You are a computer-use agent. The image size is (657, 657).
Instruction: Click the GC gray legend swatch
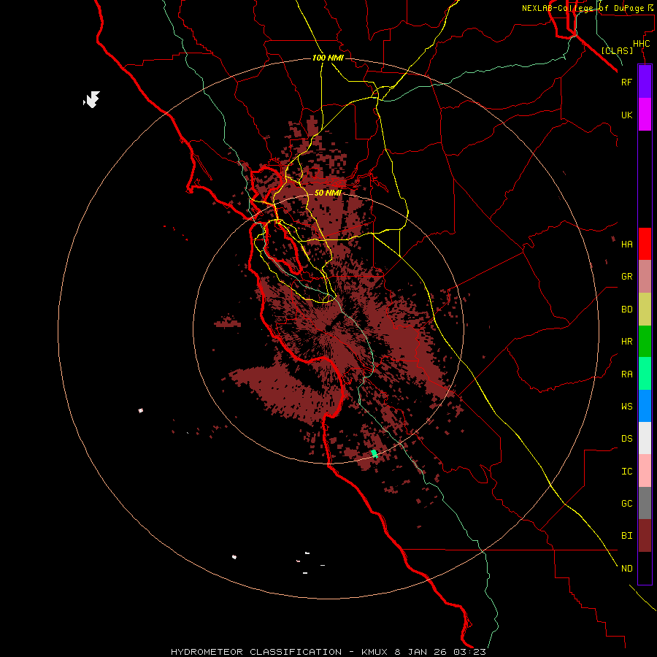(645, 503)
